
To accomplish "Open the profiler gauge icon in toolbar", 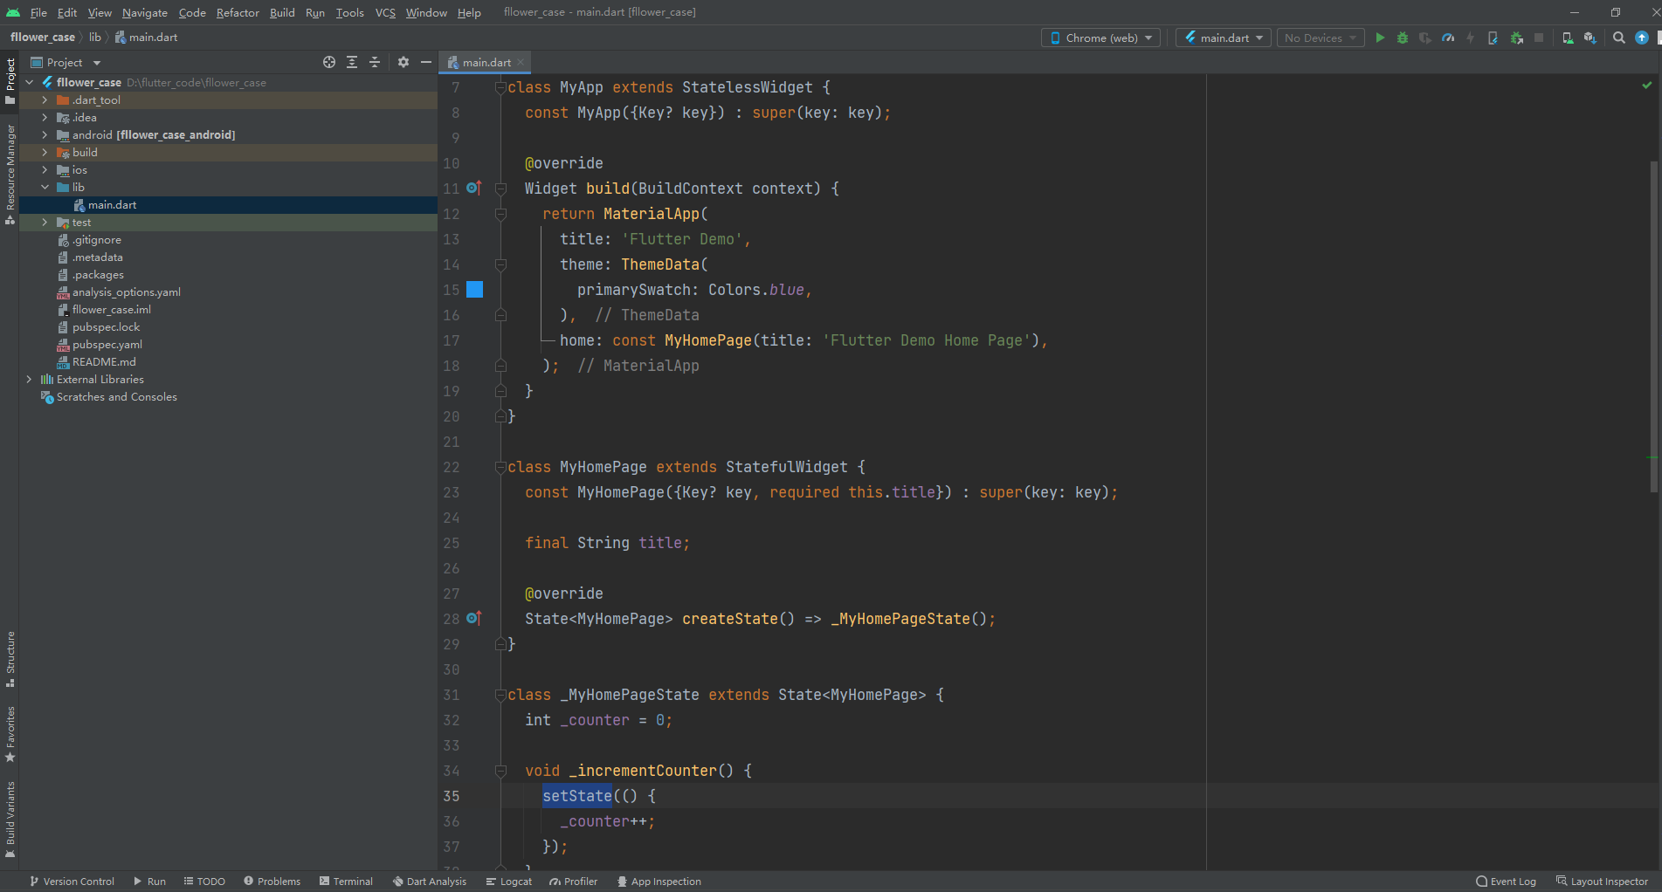I will pyautogui.click(x=1448, y=38).
